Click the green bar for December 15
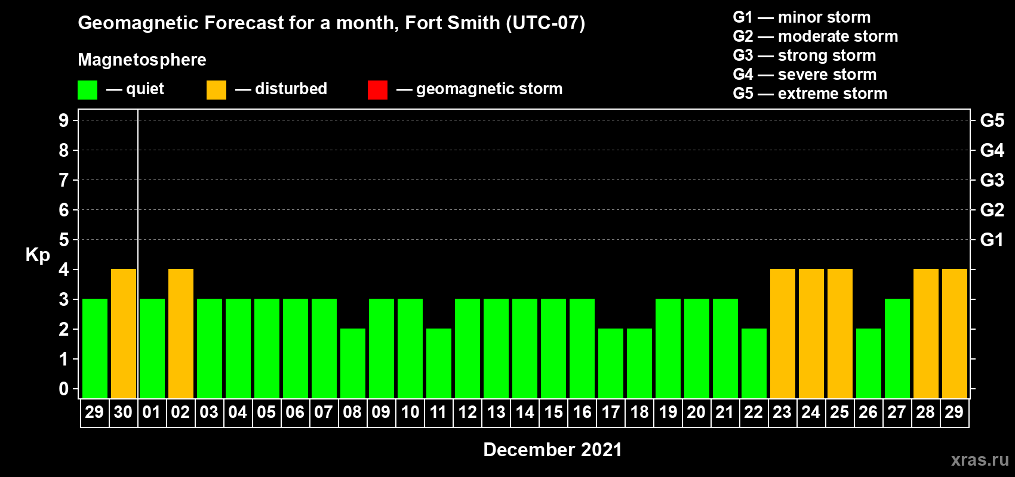This screenshot has width=1015, height=477. 553,349
